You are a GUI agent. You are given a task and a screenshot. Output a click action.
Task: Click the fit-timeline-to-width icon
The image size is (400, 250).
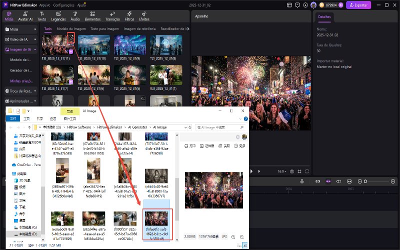pos(349,181)
